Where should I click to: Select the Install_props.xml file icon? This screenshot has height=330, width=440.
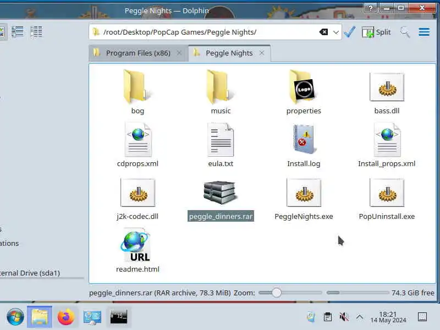tap(387, 140)
